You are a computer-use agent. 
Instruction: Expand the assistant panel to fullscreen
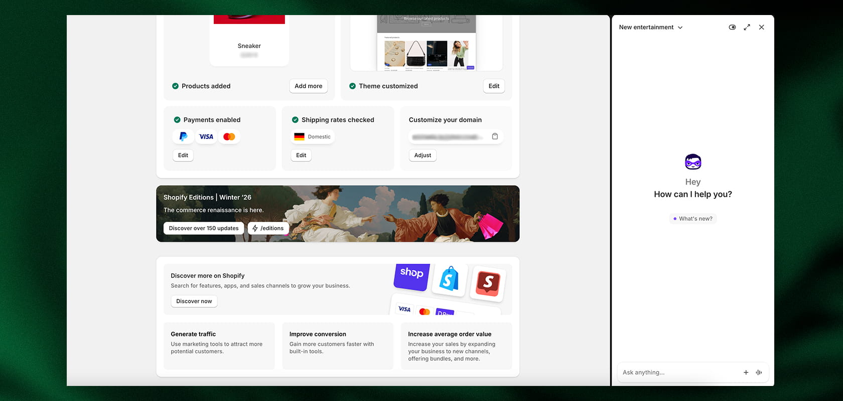coord(747,27)
